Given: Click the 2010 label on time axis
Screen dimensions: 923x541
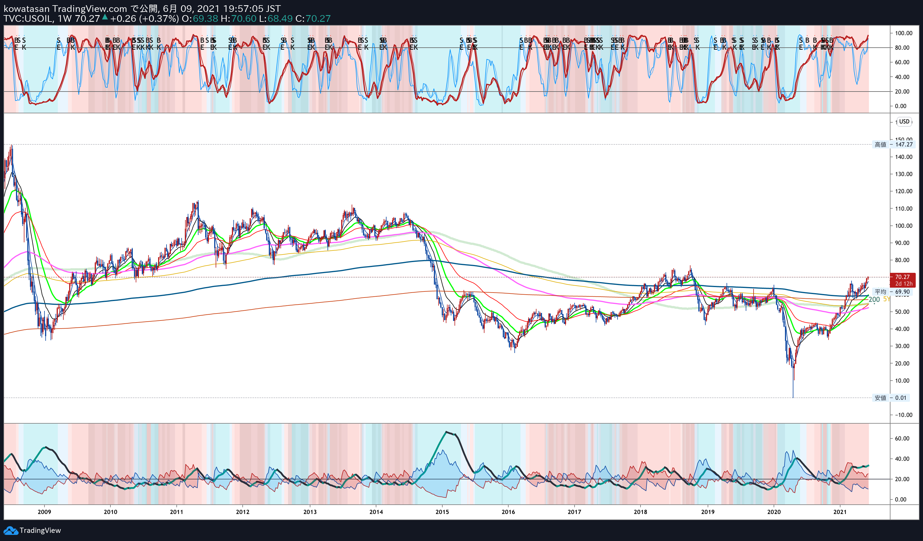Looking at the screenshot, I should click(111, 512).
